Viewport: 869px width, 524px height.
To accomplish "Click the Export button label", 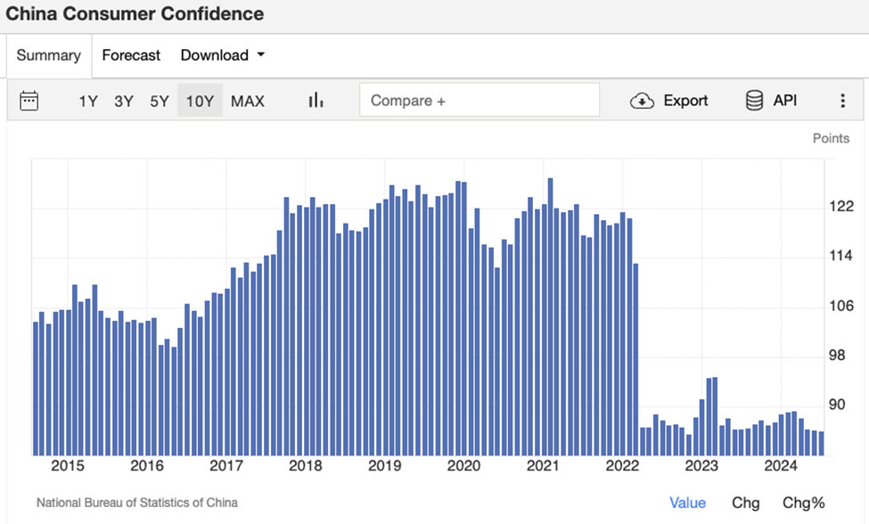I will click(x=685, y=101).
